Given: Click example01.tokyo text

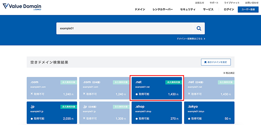Looking at the screenshot, I should (196, 111).
